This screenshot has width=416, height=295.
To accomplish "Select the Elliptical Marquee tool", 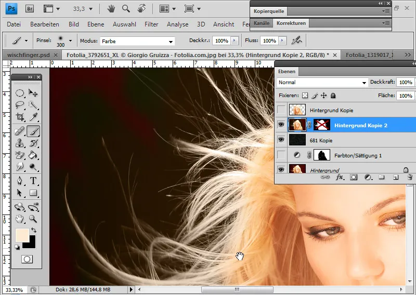I will pos(20,93).
